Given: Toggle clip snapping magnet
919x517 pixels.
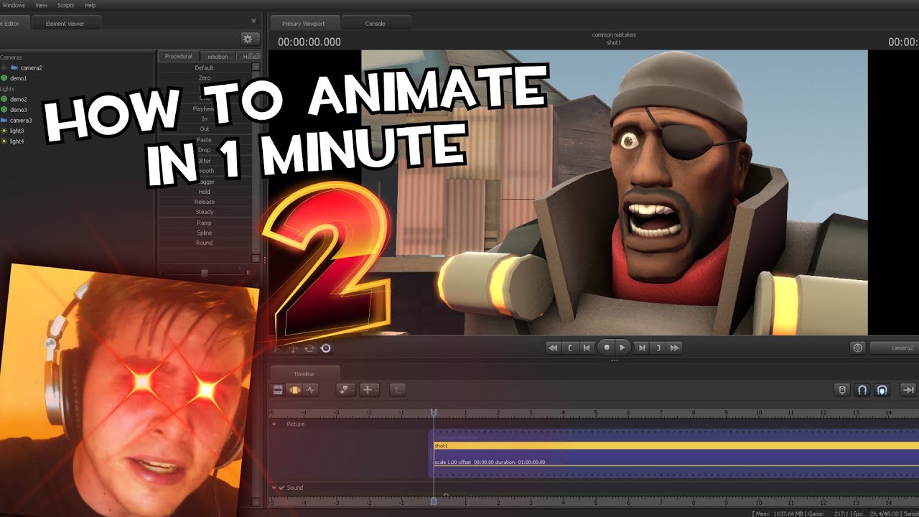Looking at the screenshot, I should 882,390.
